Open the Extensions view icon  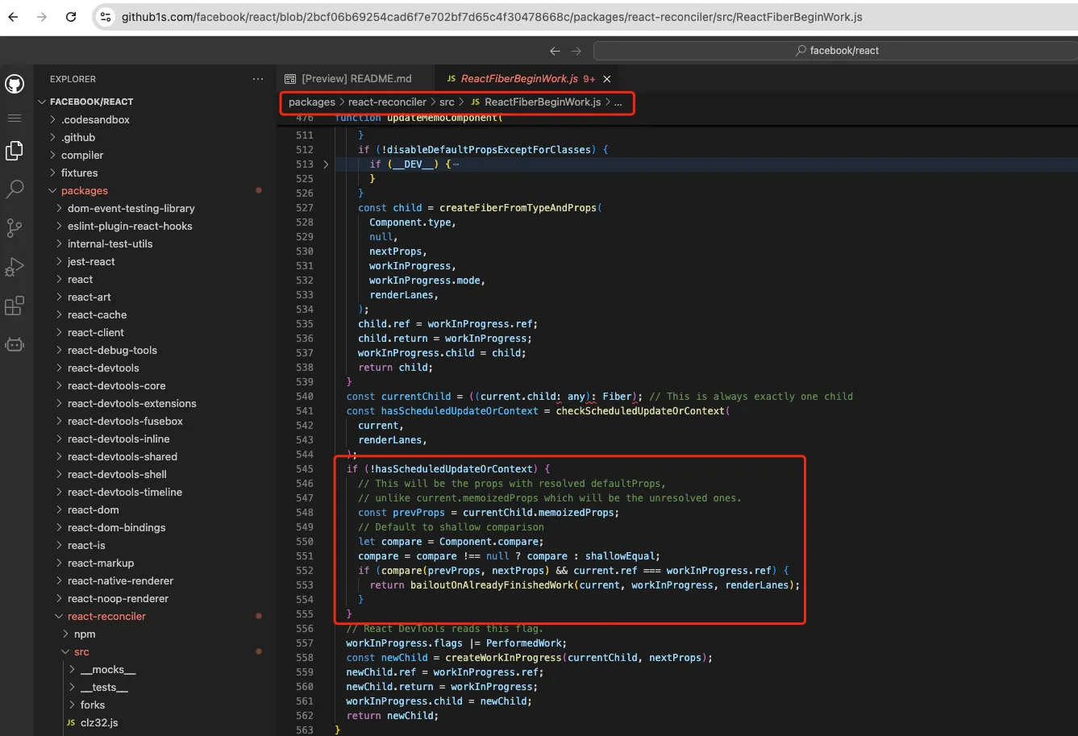click(x=15, y=306)
